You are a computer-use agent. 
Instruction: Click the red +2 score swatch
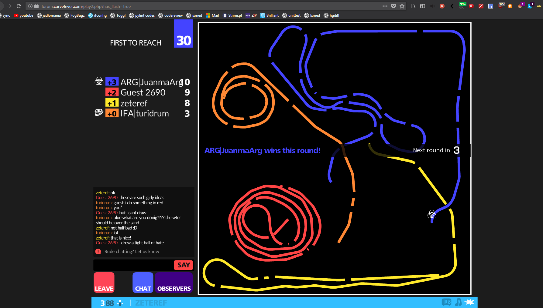112,92
